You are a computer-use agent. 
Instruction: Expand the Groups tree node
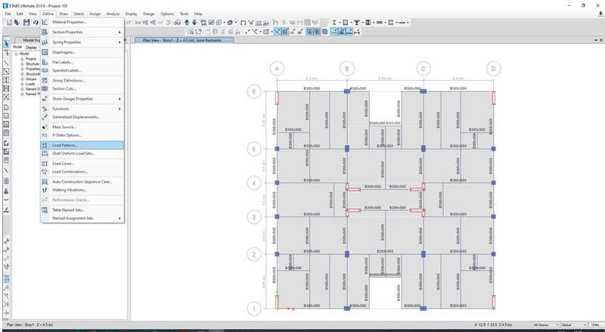tap(23, 79)
